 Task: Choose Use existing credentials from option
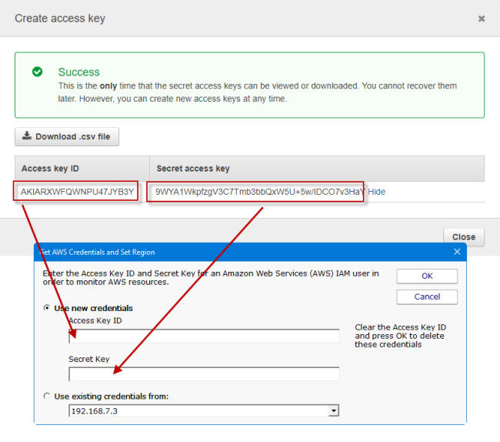tap(48, 396)
